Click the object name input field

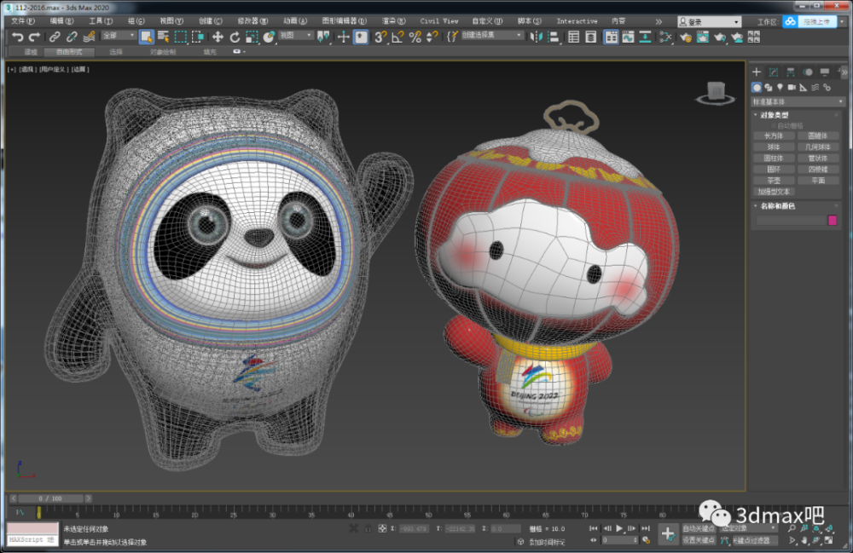coord(791,220)
